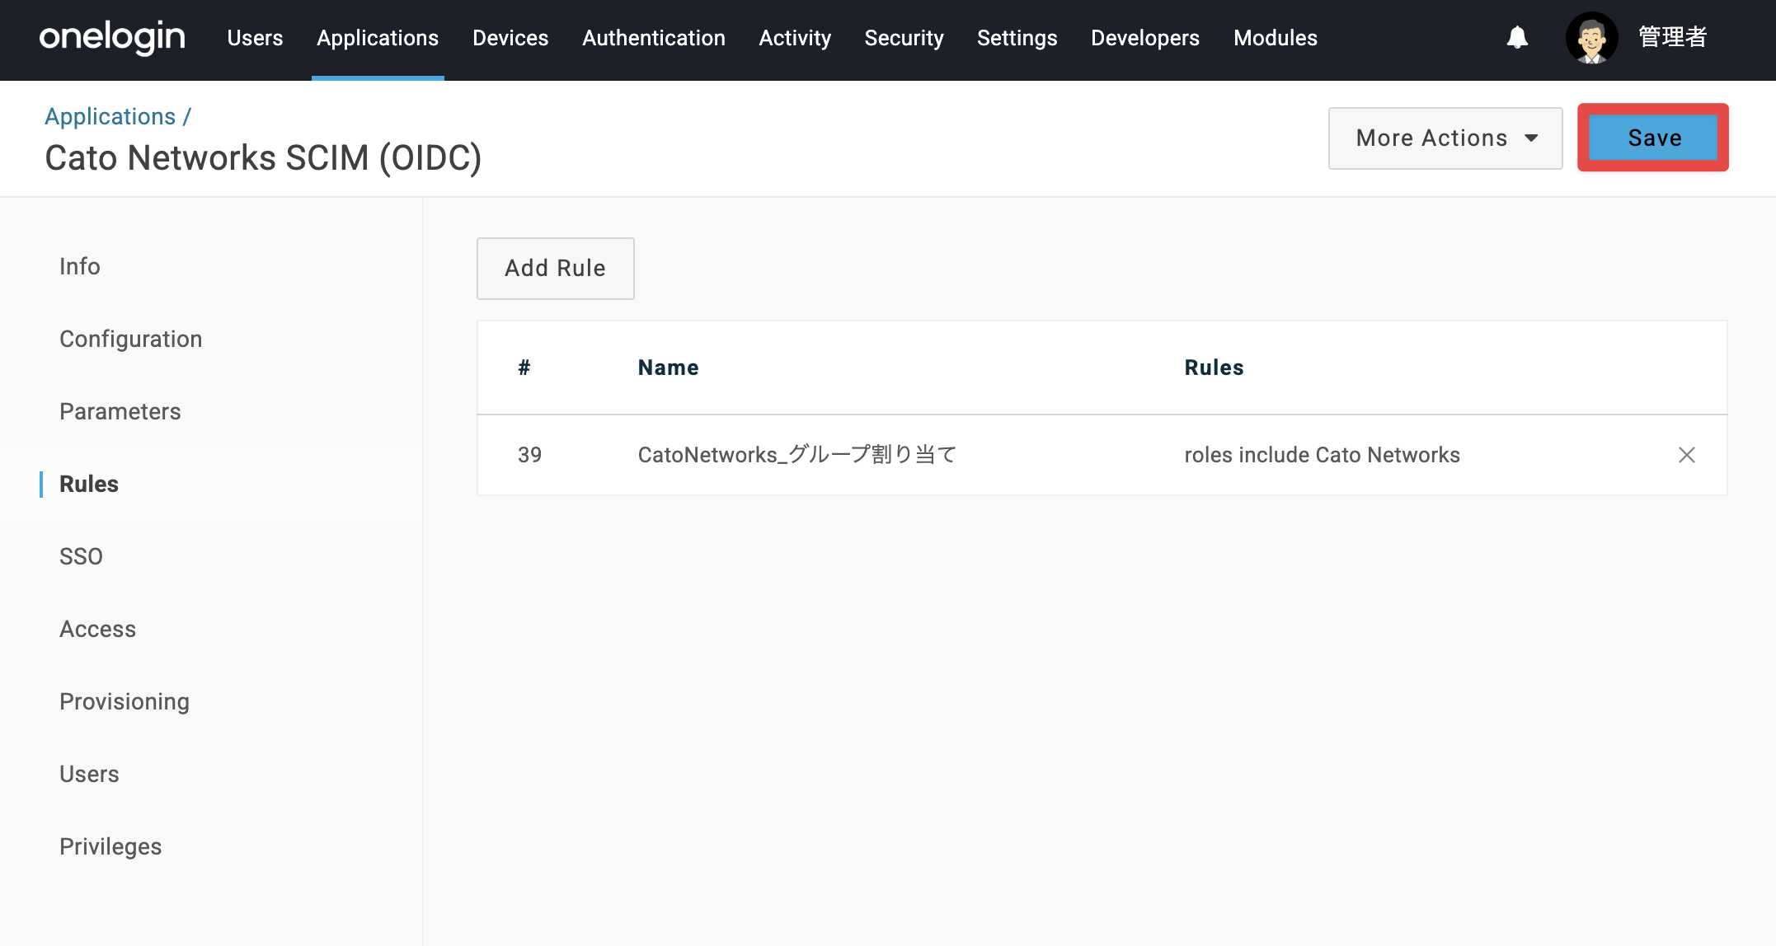The width and height of the screenshot is (1776, 946).
Task: Open the CatoNetworks_グループ割り当て rule row
Action: click(x=1102, y=455)
